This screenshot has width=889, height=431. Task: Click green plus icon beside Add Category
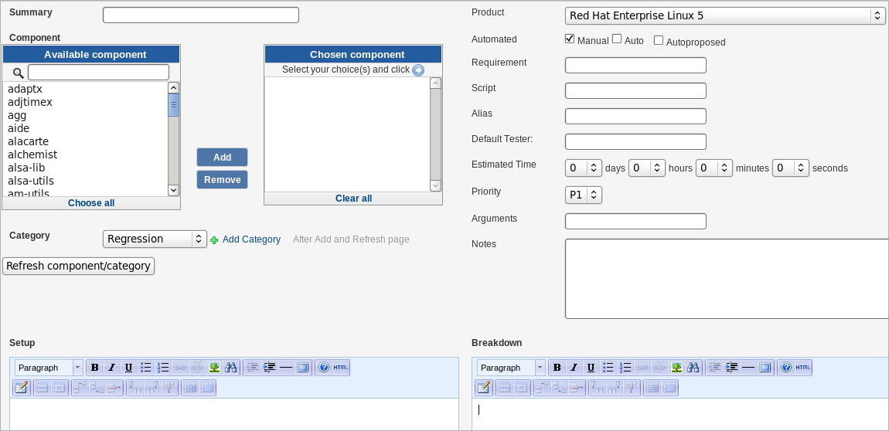point(214,240)
